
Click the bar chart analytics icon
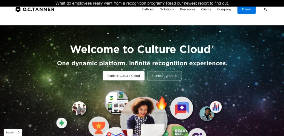(216, 107)
